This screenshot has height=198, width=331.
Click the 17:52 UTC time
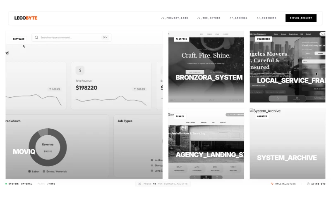point(318,184)
